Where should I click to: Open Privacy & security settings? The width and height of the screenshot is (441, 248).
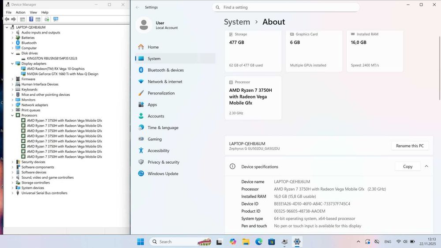pyautogui.click(x=175, y=162)
